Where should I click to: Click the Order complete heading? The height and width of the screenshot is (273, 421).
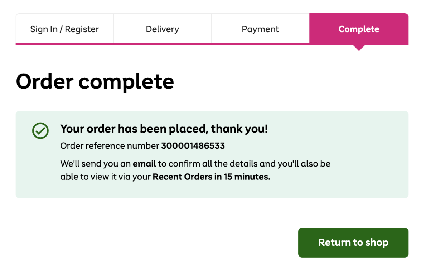coord(95,81)
